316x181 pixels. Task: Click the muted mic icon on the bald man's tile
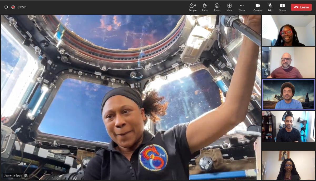point(267,74)
